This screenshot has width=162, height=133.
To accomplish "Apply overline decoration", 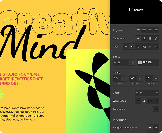I will coord(156,39).
